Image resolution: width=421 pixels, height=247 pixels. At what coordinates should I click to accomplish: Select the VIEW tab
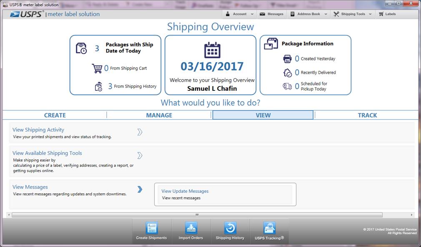click(x=263, y=115)
